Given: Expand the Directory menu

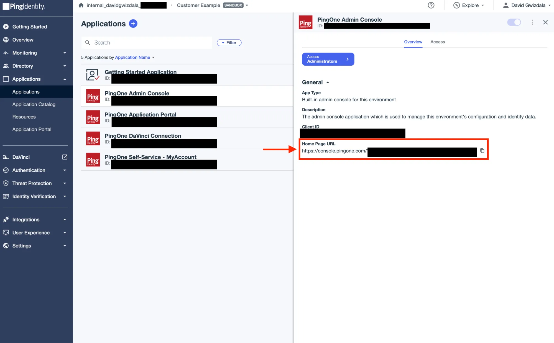Looking at the screenshot, I should pos(65,66).
